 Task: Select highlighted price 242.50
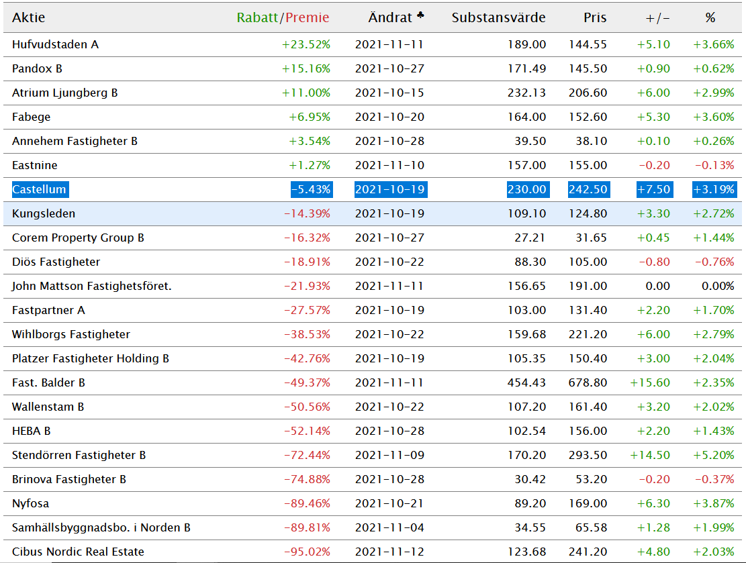coord(589,189)
